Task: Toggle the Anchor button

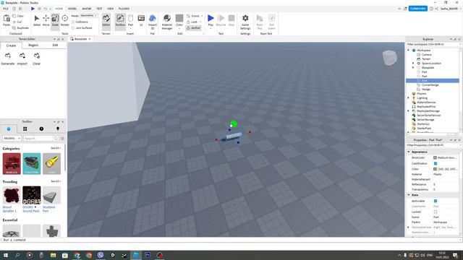Action: click(x=194, y=27)
